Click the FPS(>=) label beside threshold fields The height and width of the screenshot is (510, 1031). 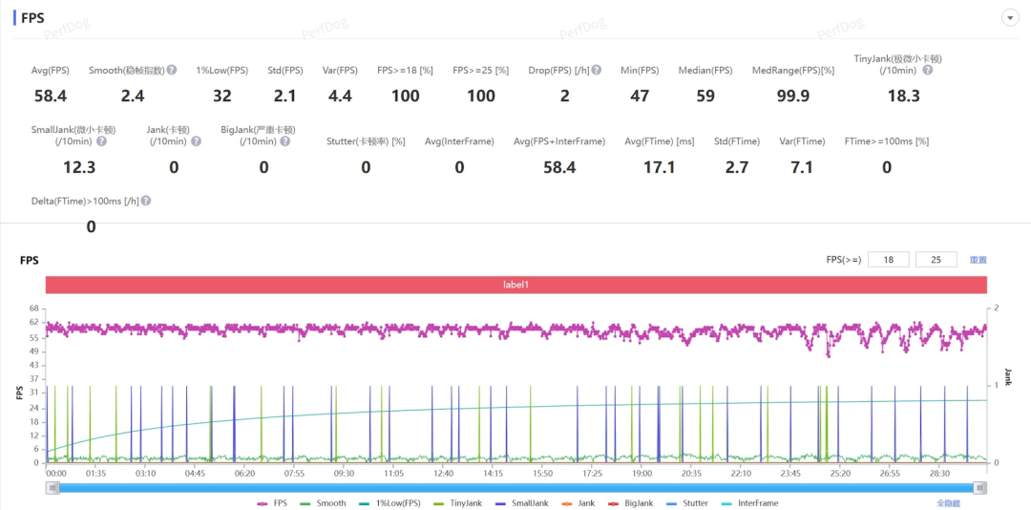tap(844, 260)
